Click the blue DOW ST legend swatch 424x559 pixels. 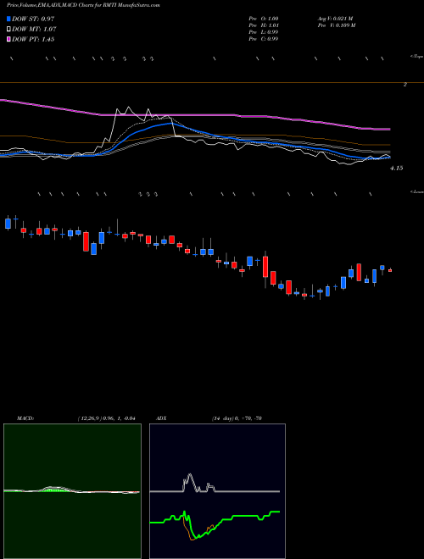coord(9,19)
